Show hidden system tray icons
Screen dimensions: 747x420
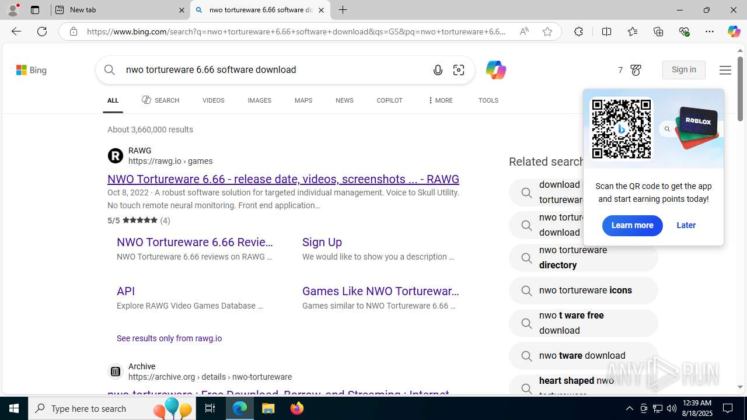[x=629, y=408]
